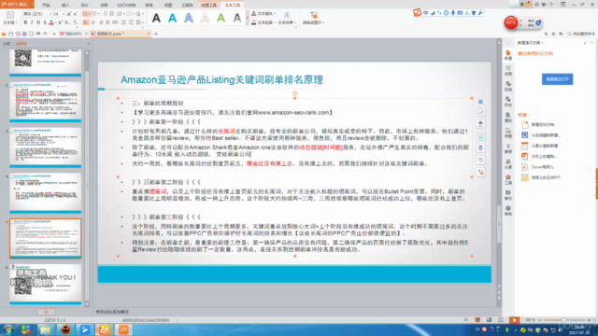Open font color dropdown arrow
598x336 pixels.
click(x=56, y=22)
